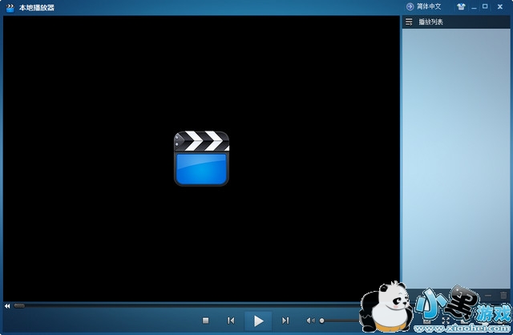Click the app icon in the title bar

click(10, 7)
